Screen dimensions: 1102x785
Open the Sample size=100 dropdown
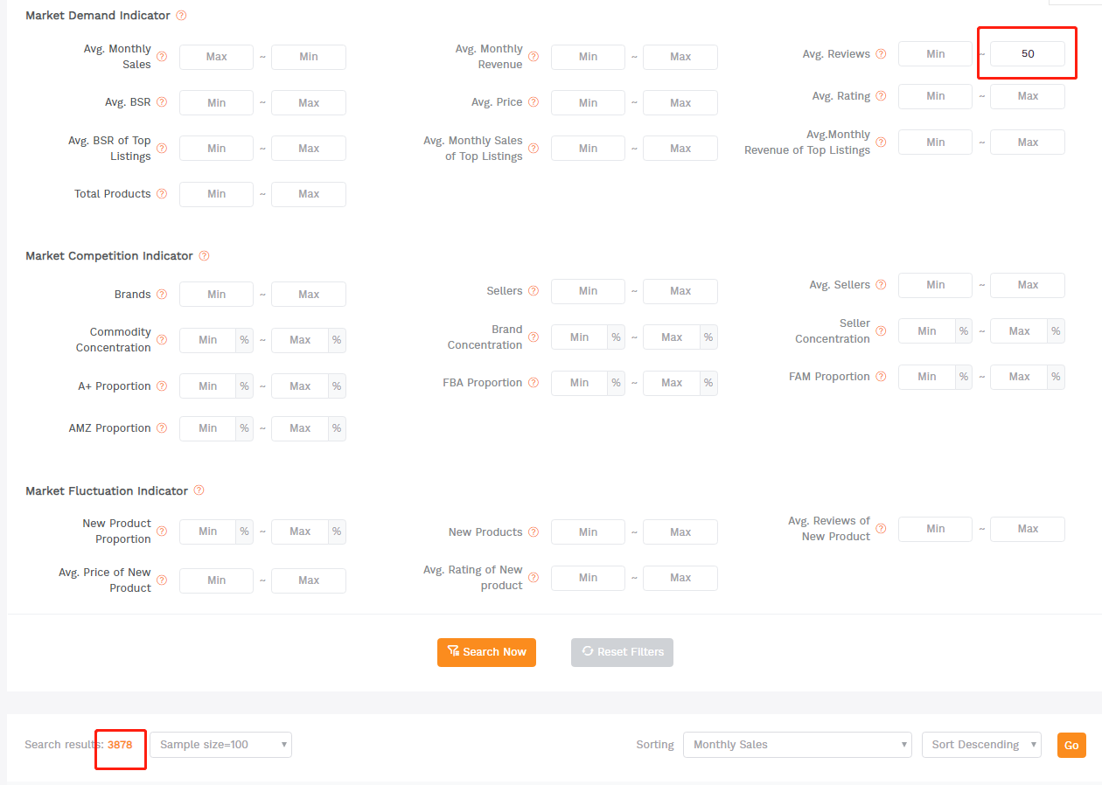point(220,745)
